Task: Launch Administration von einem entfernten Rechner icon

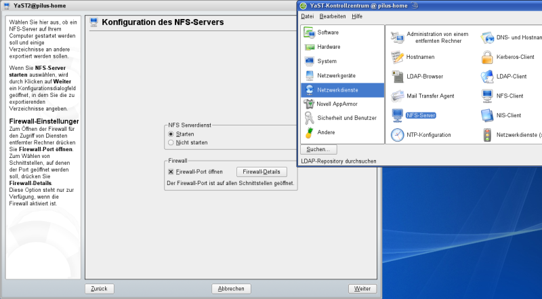Action: tap(398, 37)
